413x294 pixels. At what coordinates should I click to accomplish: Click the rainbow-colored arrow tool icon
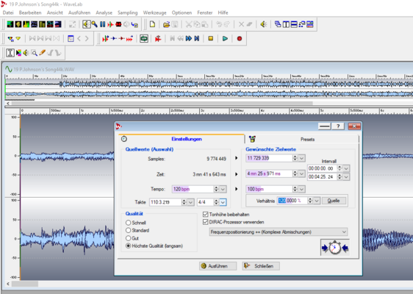(x=18, y=53)
